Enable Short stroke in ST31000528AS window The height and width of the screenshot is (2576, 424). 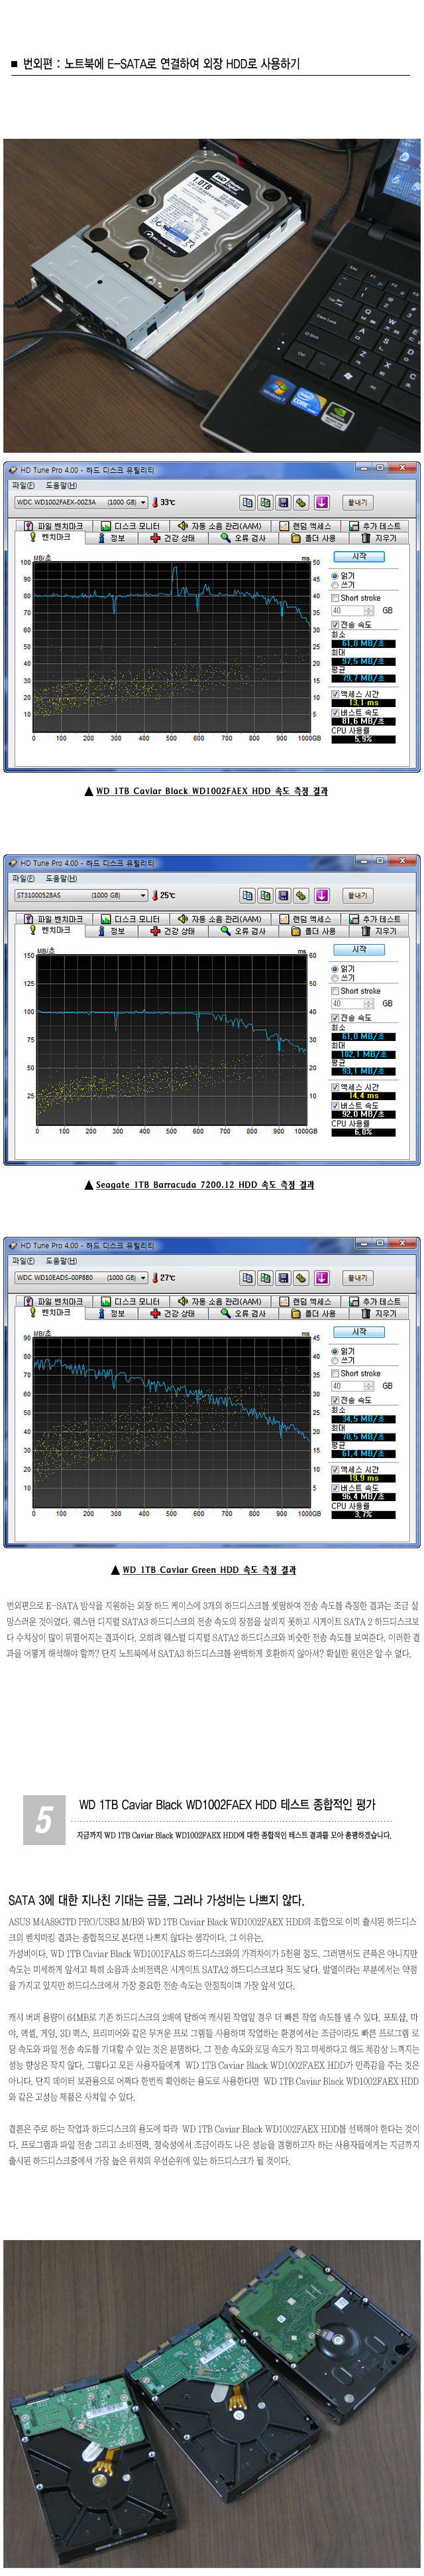(x=335, y=991)
